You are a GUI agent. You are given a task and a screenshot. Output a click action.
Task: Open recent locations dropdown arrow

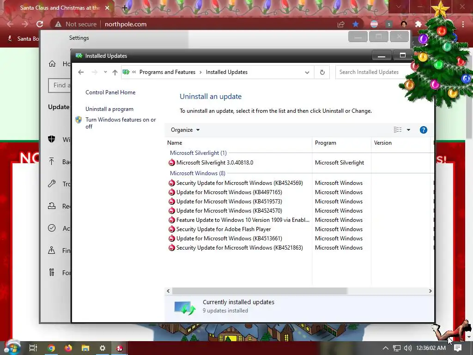click(105, 72)
